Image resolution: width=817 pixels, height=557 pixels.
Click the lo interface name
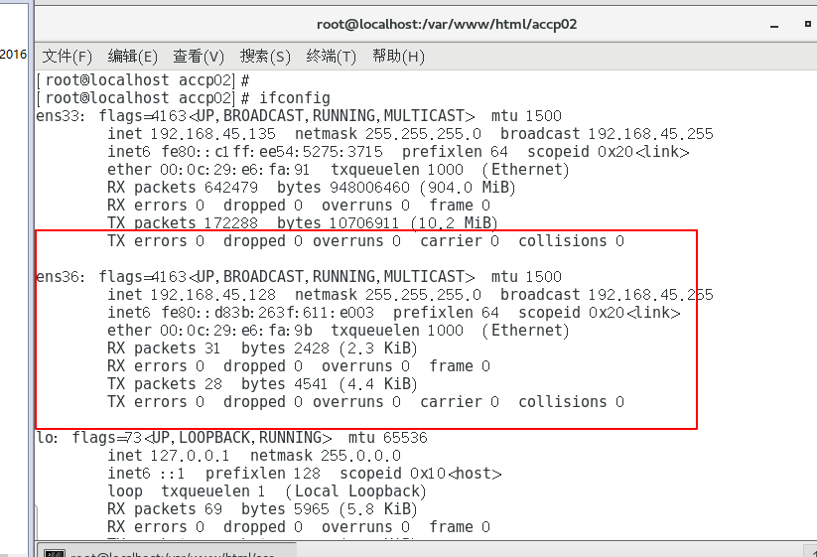coord(47,438)
